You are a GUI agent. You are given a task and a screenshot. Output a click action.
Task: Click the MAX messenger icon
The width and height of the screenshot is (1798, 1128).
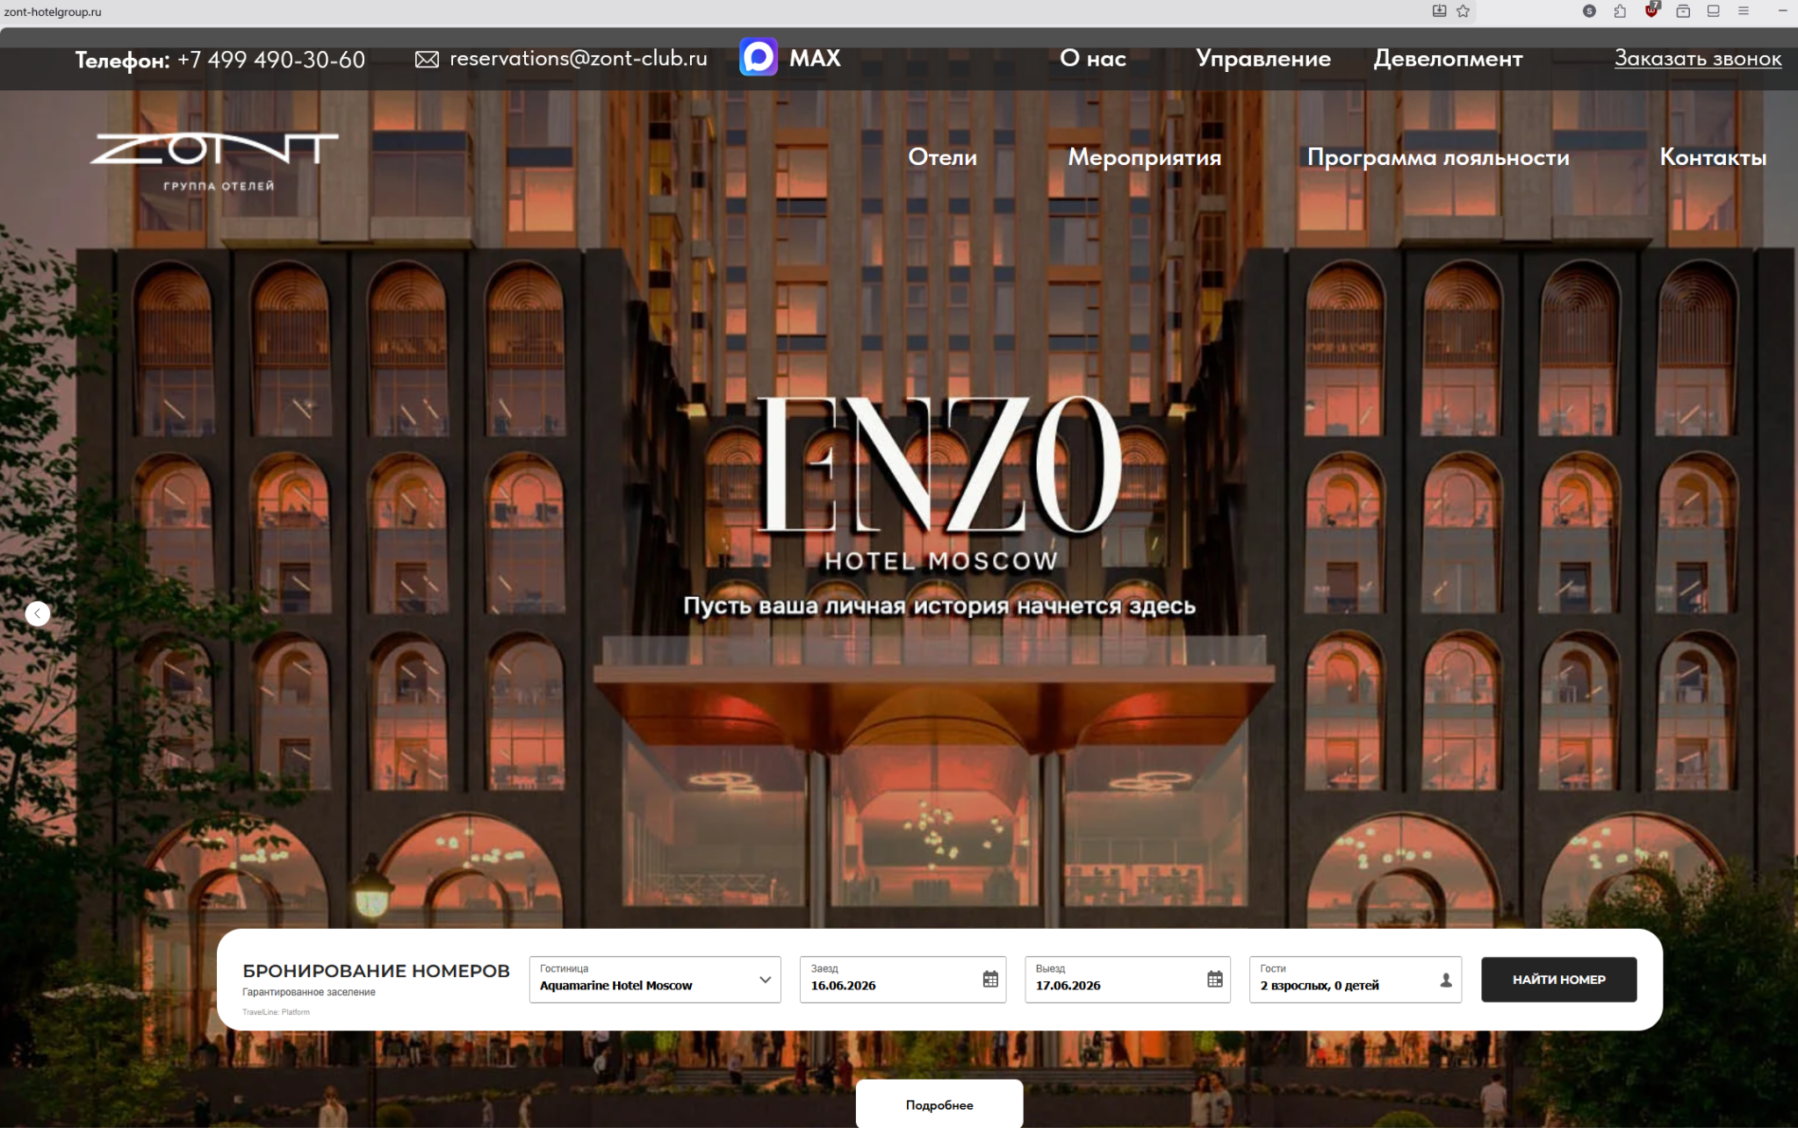click(759, 58)
